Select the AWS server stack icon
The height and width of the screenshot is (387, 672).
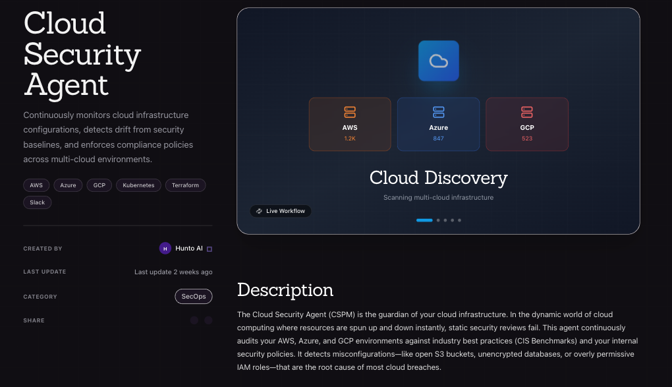[350, 111]
